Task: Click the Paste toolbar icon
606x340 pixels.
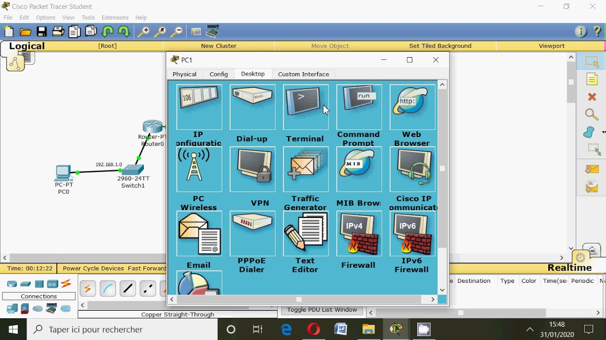Action: tap(91, 32)
